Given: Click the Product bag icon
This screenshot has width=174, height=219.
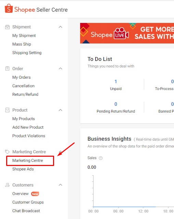Looking at the screenshot, I should tap(7, 110).
